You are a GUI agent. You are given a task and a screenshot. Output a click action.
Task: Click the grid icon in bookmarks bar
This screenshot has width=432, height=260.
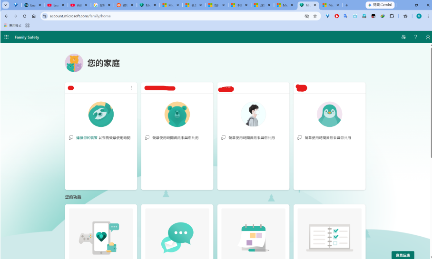pyautogui.click(x=27, y=25)
